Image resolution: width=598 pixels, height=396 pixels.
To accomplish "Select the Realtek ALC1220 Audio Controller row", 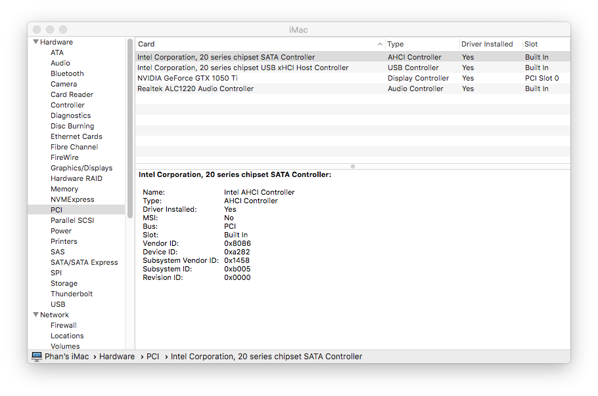I will pos(195,89).
